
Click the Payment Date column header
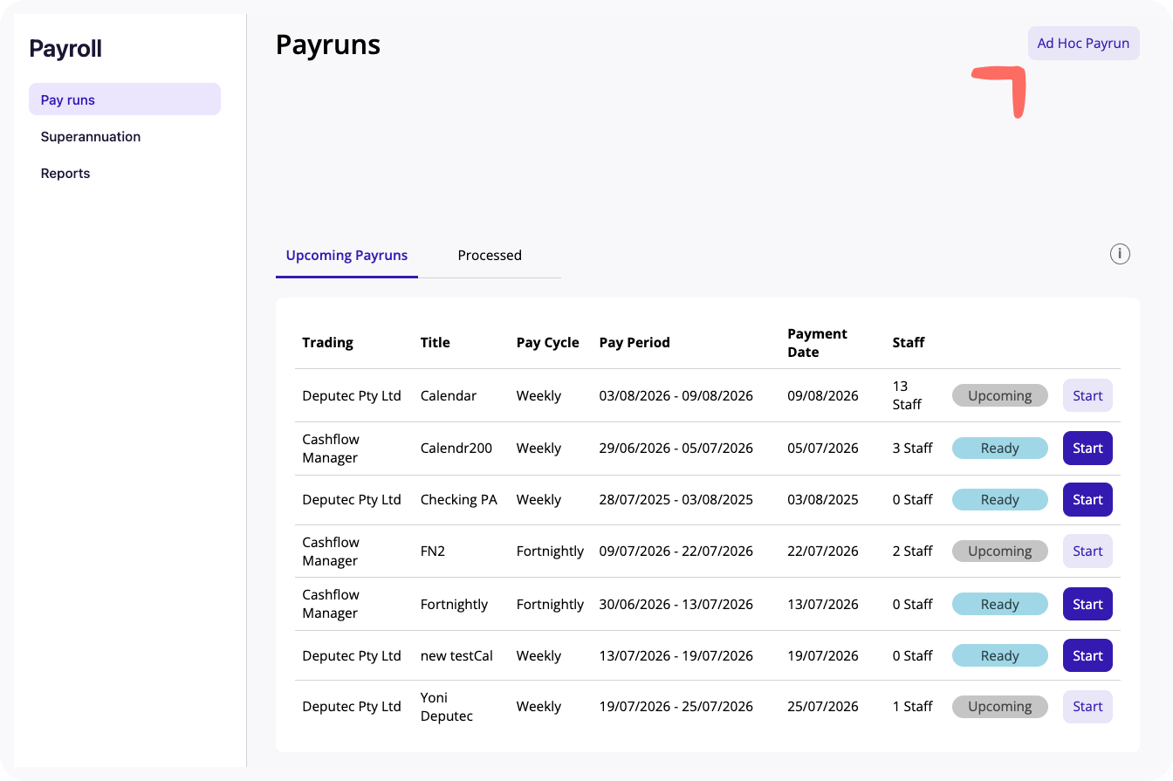click(817, 343)
